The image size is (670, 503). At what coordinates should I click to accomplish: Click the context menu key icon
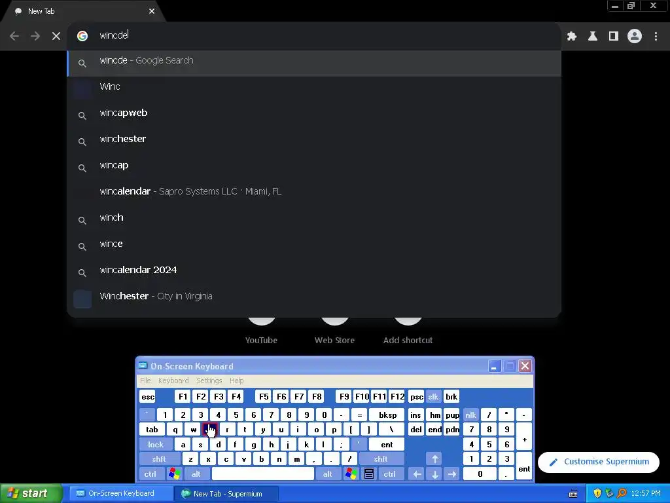tap(369, 474)
